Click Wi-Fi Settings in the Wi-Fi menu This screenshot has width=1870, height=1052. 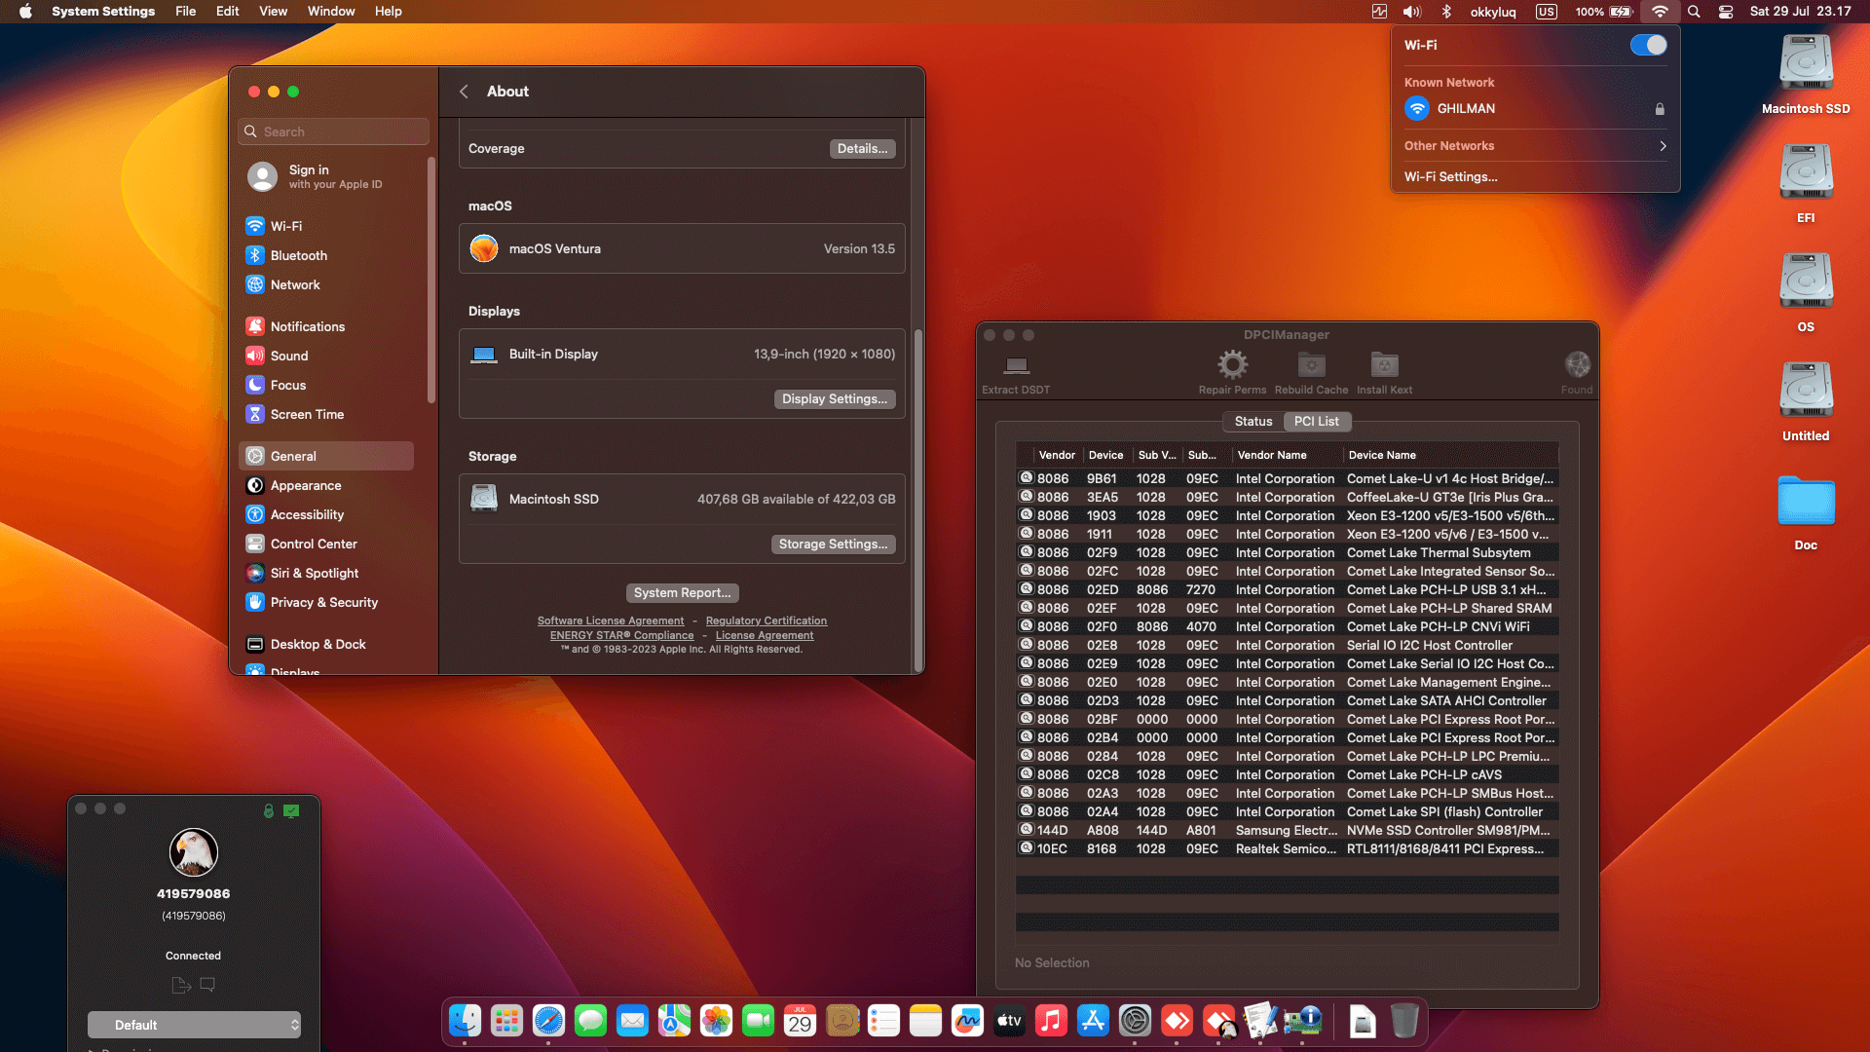(1451, 176)
